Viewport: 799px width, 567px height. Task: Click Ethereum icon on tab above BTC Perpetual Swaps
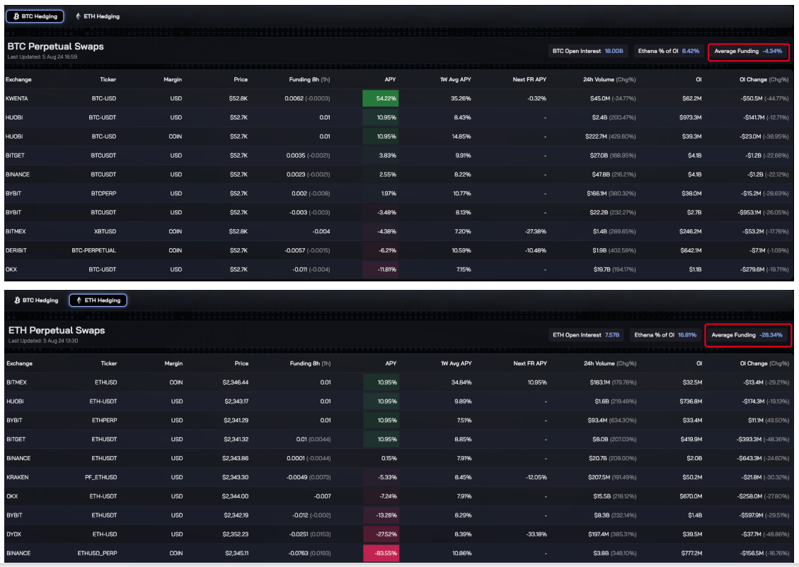point(77,16)
